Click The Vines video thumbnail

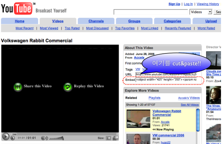(x=214, y=95)
